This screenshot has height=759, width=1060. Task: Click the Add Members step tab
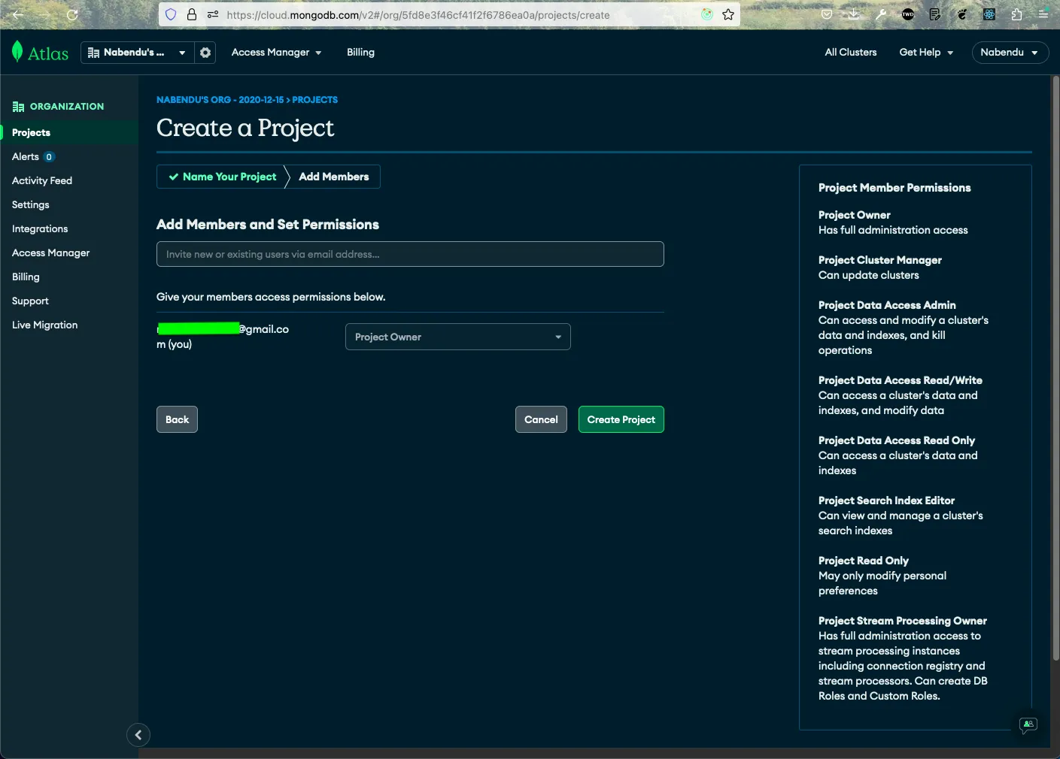click(x=334, y=177)
